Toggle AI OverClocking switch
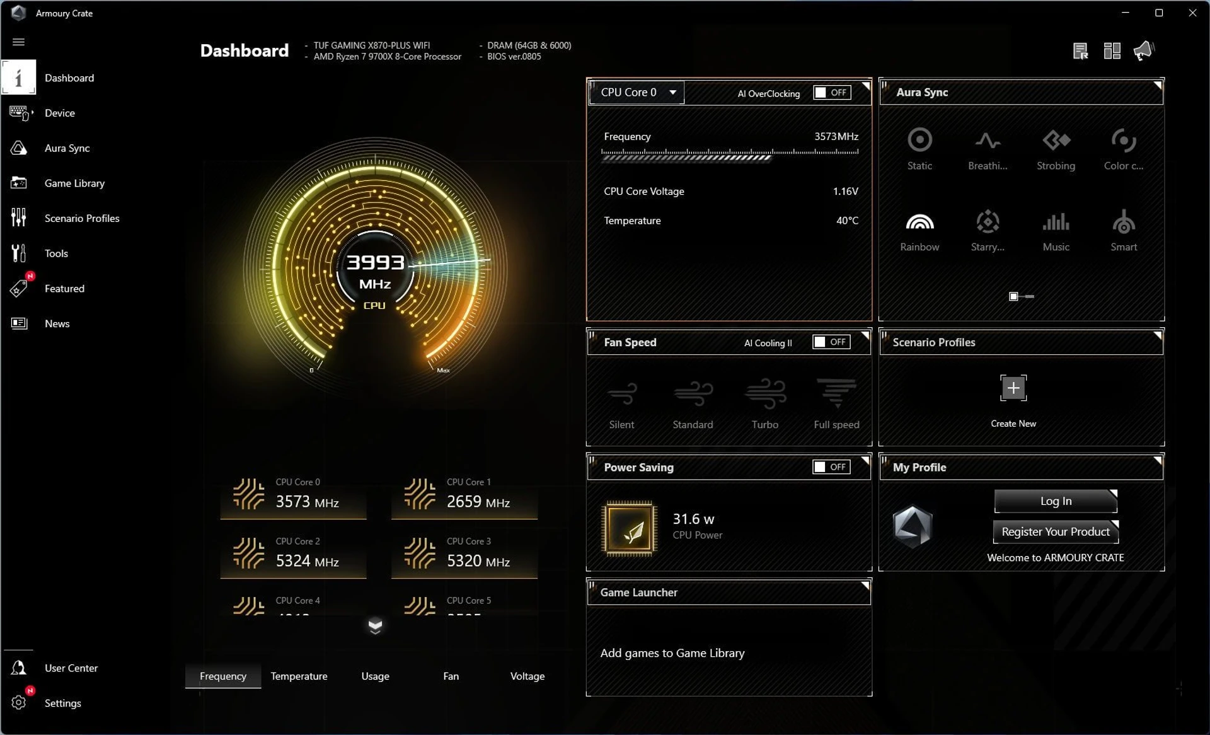This screenshot has height=735, width=1210. (832, 93)
